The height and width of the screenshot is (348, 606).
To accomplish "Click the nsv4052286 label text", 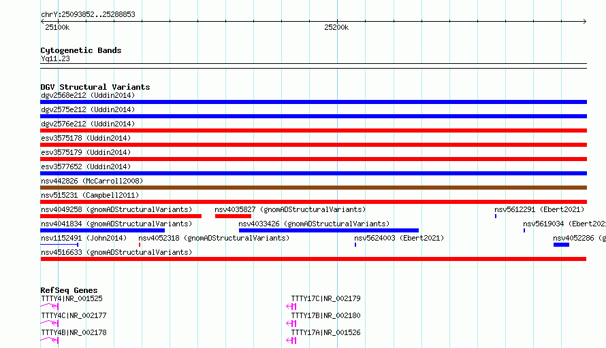I will pos(579,238).
